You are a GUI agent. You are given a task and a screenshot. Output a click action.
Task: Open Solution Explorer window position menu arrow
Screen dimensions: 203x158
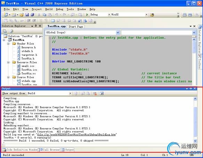[32, 26]
